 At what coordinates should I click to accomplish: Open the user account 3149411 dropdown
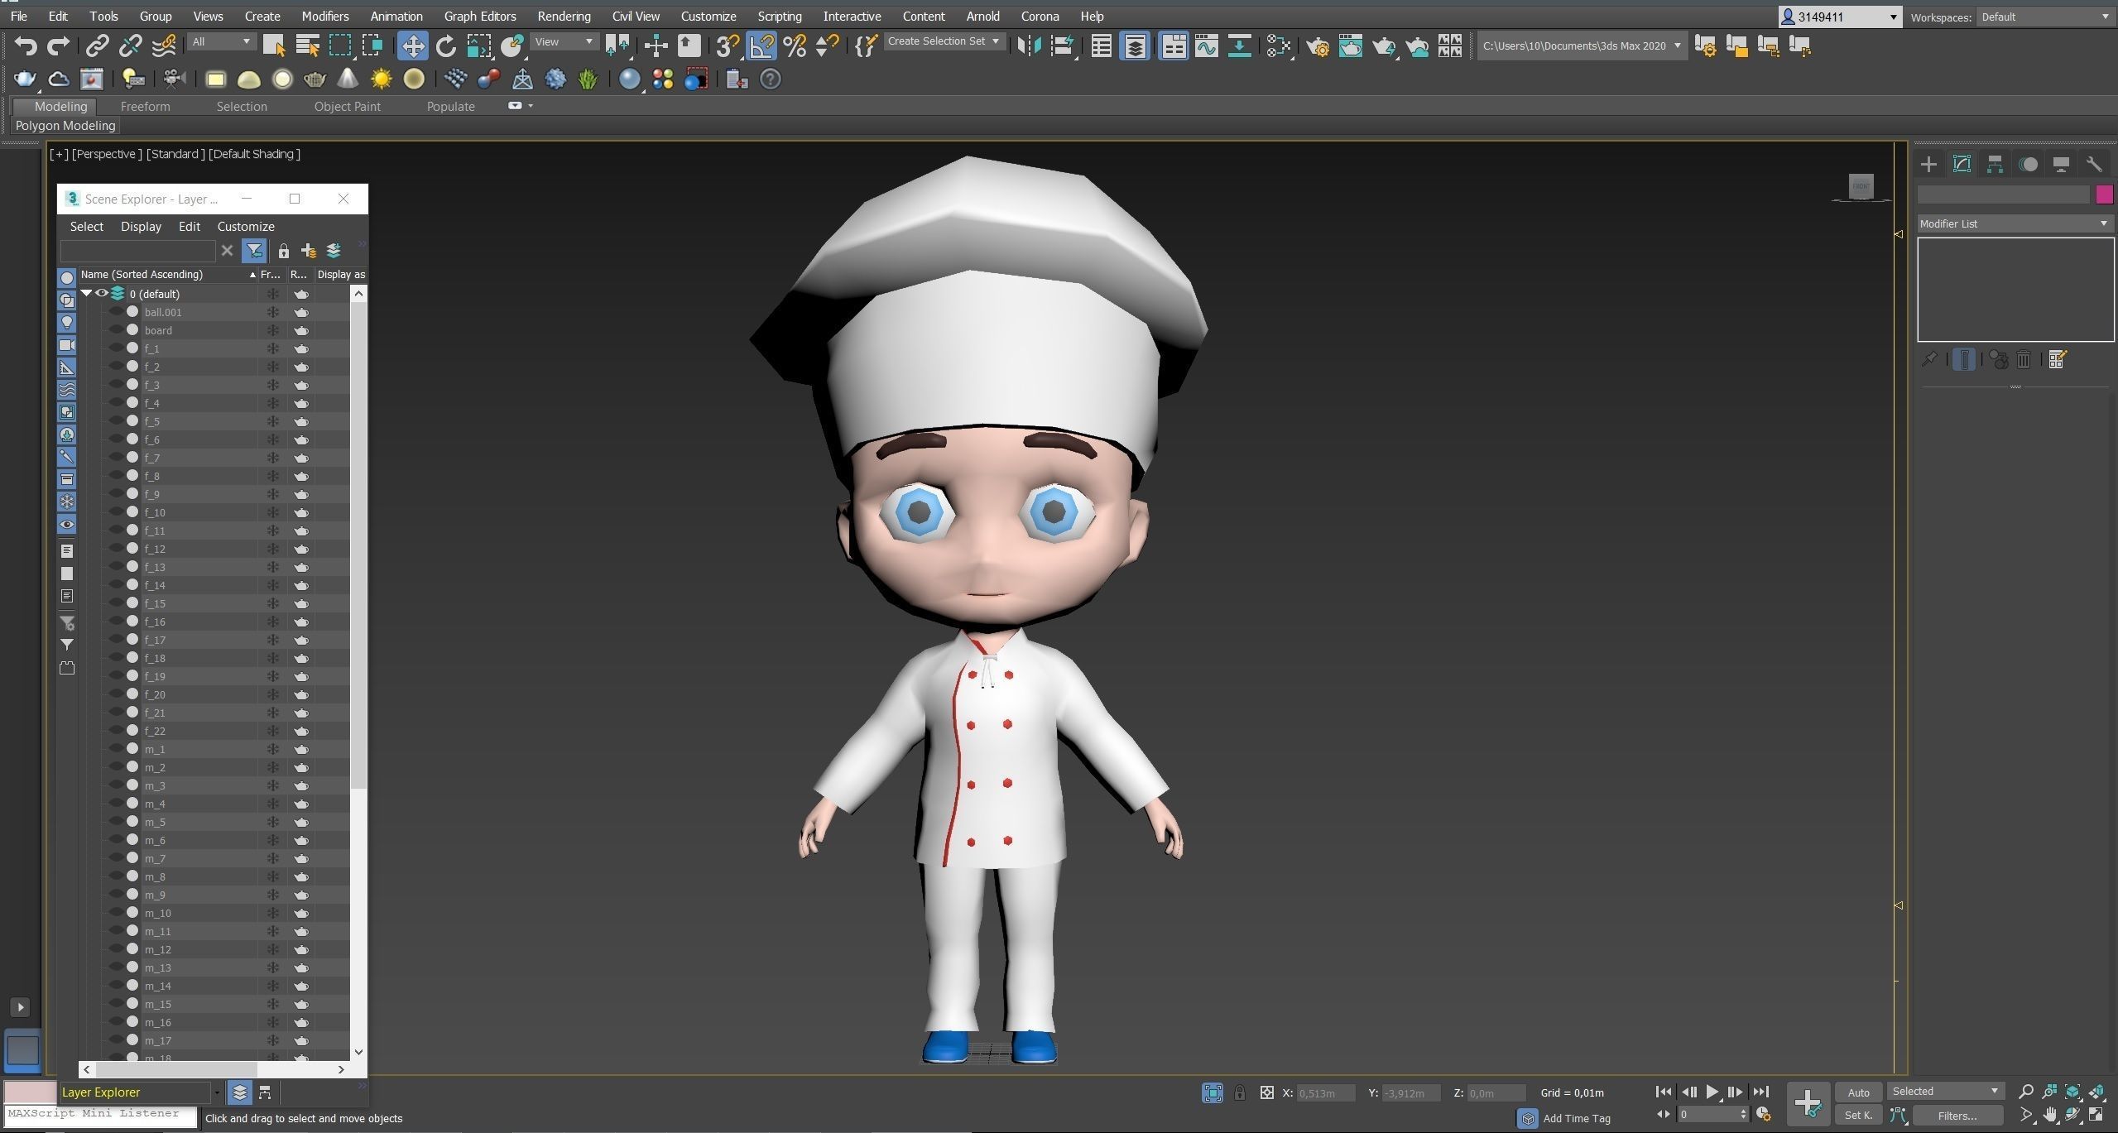[1839, 17]
